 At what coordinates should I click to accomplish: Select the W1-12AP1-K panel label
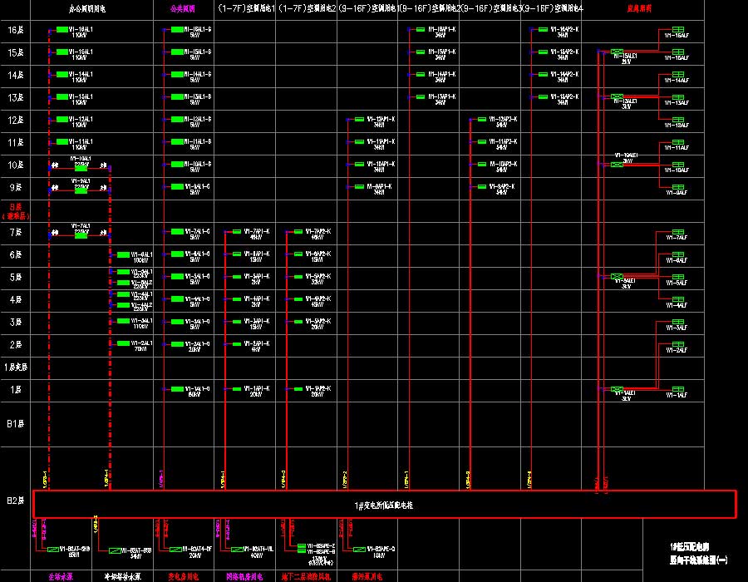click(381, 121)
